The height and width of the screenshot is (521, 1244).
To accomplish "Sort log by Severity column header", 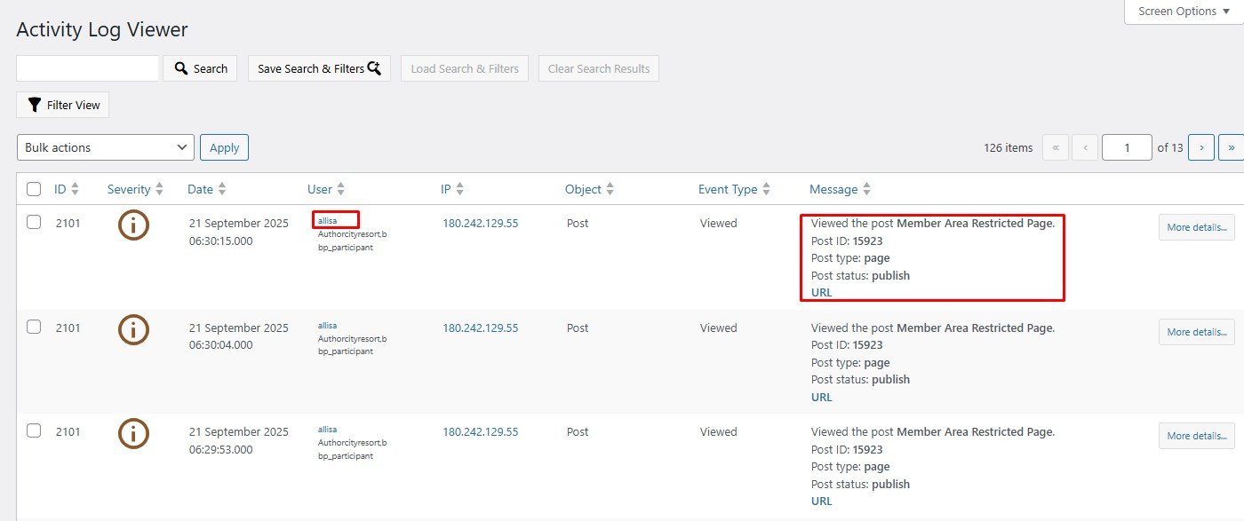I will click(129, 189).
